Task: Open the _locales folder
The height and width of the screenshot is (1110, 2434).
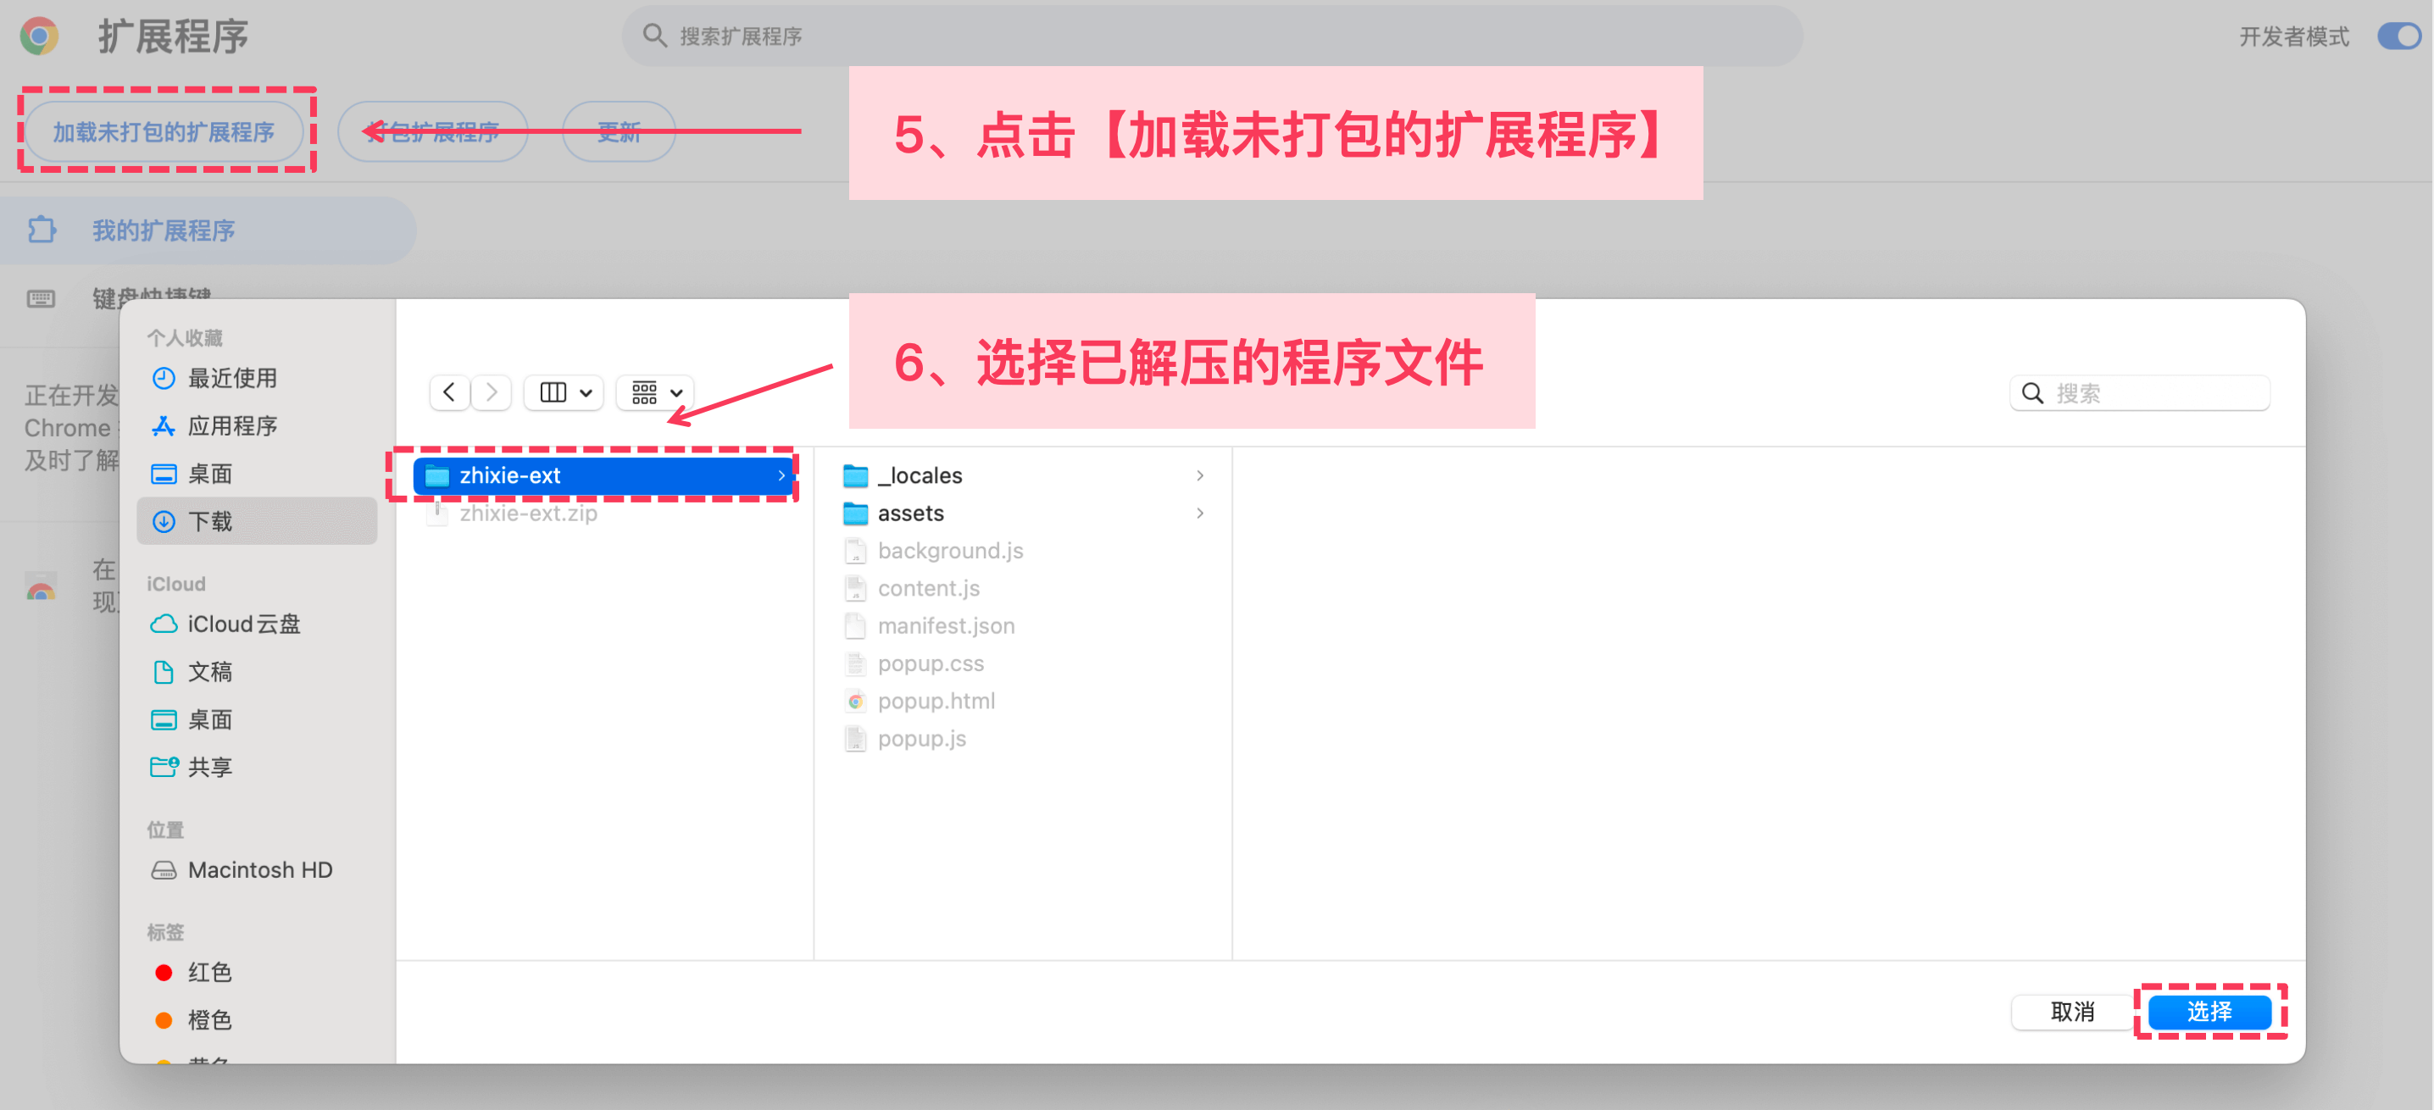Action: point(1023,475)
